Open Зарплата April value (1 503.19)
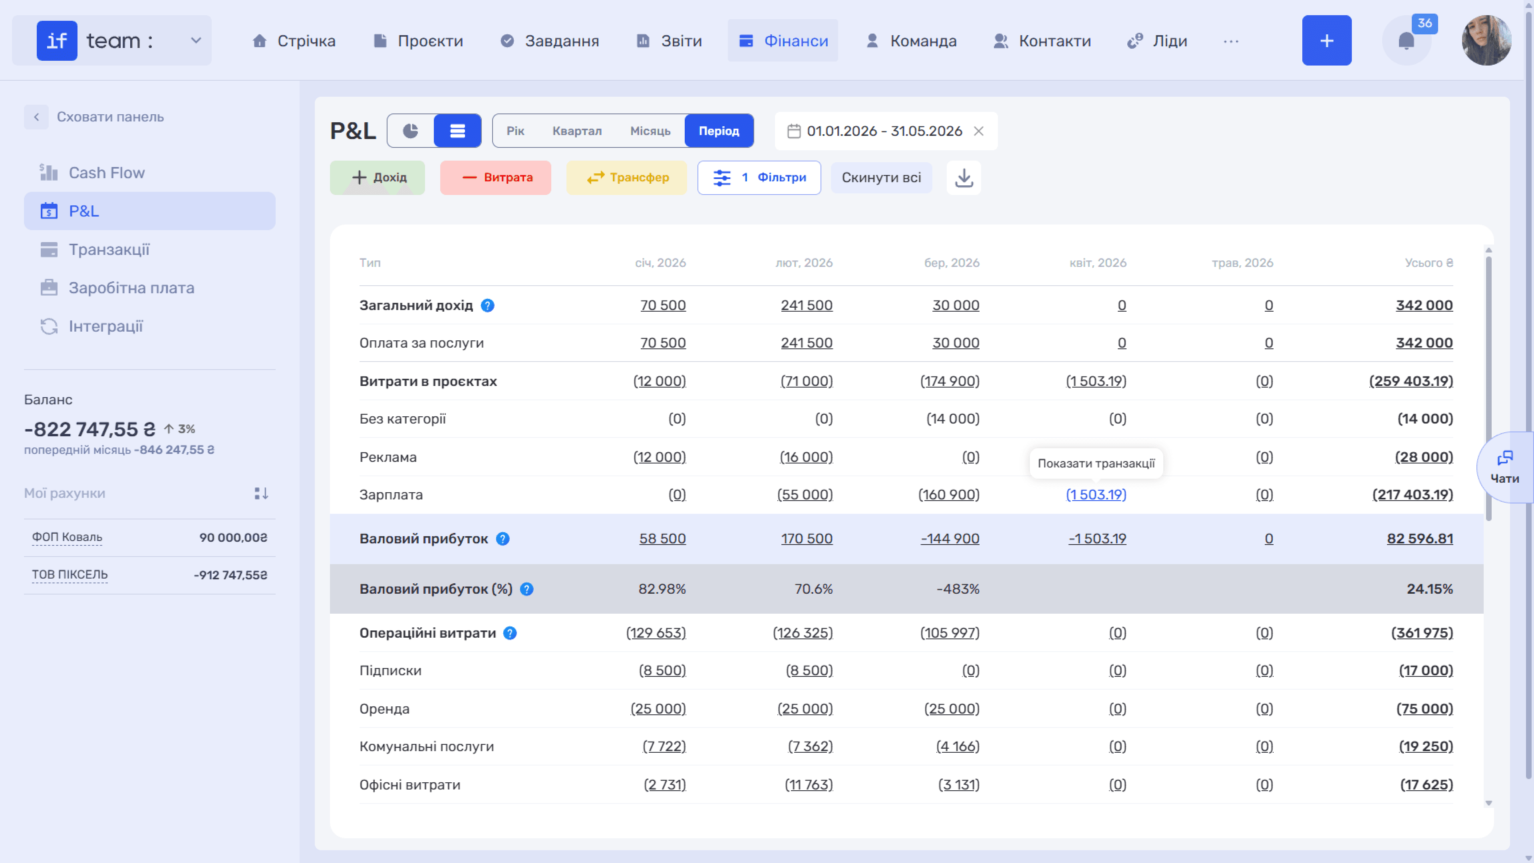The image size is (1534, 863). click(x=1096, y=494)
